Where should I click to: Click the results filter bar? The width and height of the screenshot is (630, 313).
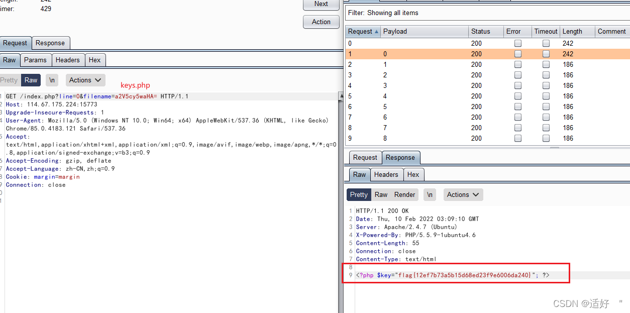487,13
